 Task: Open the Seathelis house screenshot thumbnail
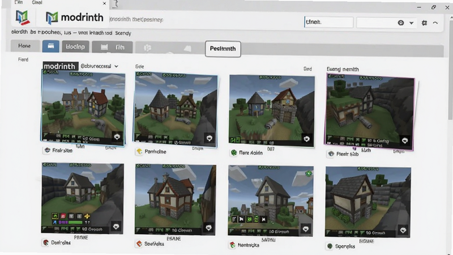pyautogui.click(x=176, y=200)
